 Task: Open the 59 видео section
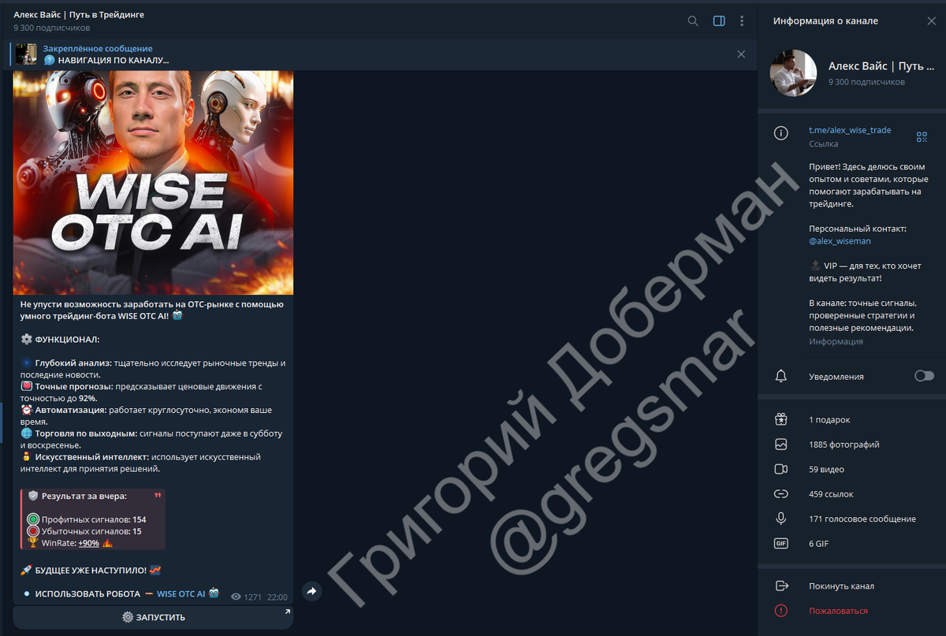(x=851, y=470)
